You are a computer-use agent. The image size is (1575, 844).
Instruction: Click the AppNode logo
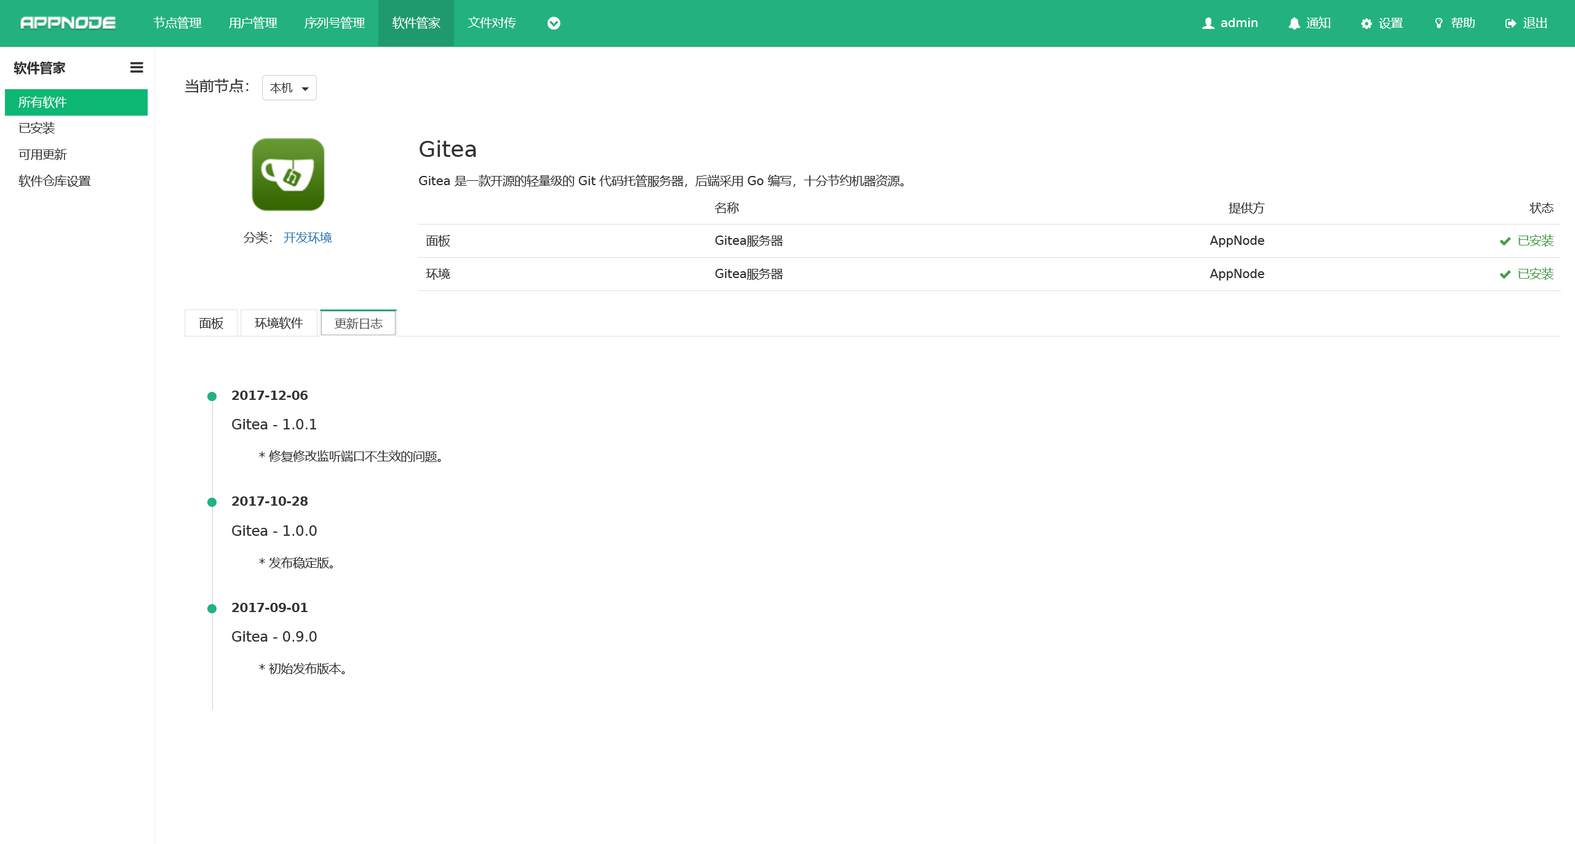pos(68,23)
